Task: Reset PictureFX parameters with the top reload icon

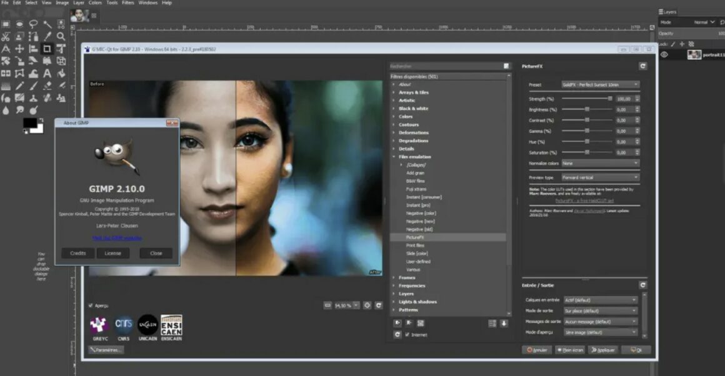Action: coord(642,66)
